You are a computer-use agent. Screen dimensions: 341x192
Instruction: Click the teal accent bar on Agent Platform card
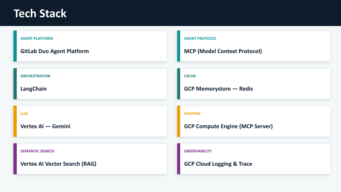(x=15, y=46)
